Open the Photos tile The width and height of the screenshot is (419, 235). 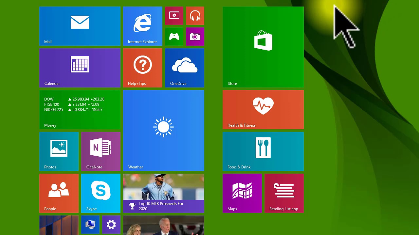pos(59,151)
